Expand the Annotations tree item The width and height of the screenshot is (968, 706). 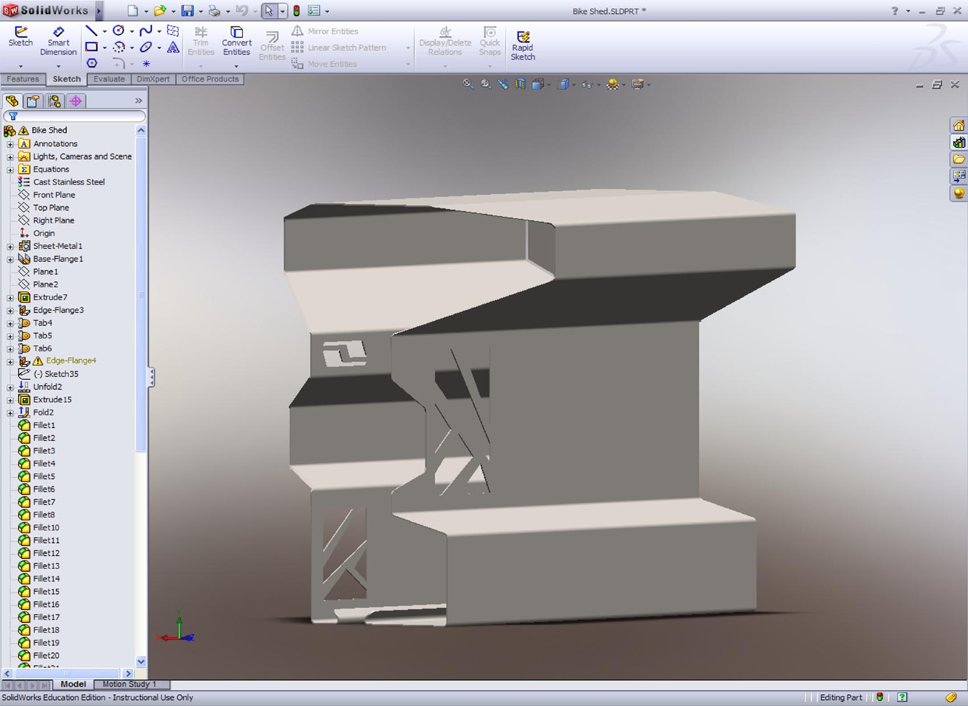(11, 143)
